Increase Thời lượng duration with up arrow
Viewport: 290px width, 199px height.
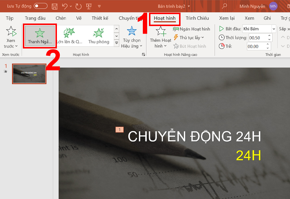[x=269, y=35]
